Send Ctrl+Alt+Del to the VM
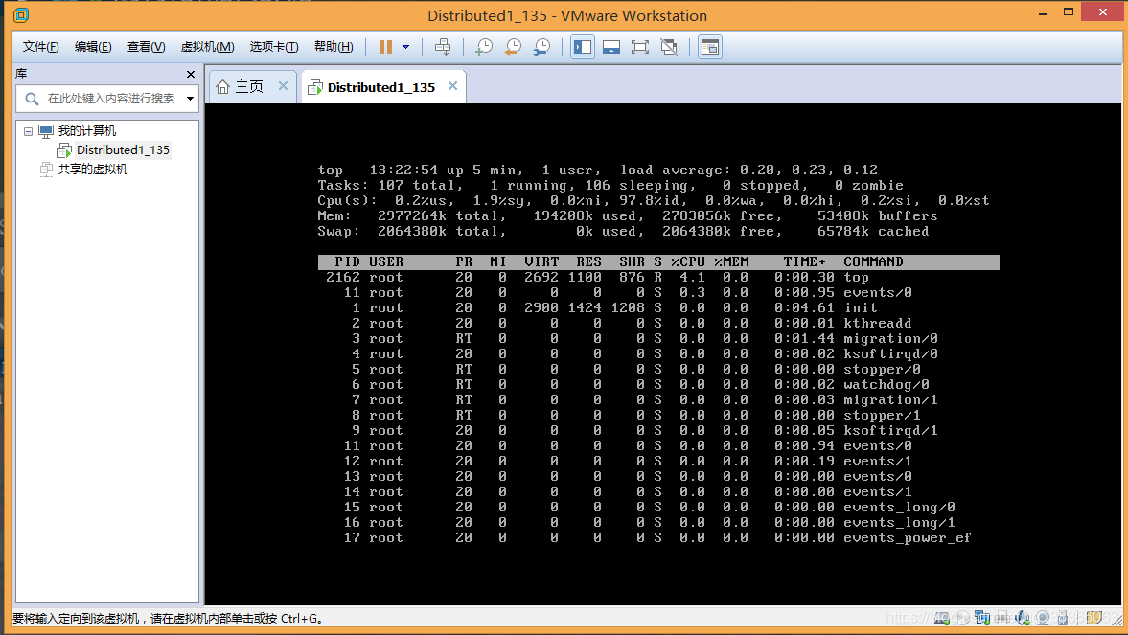The height and width of the screenshot is (635, 1128). [x=443, y=47]
